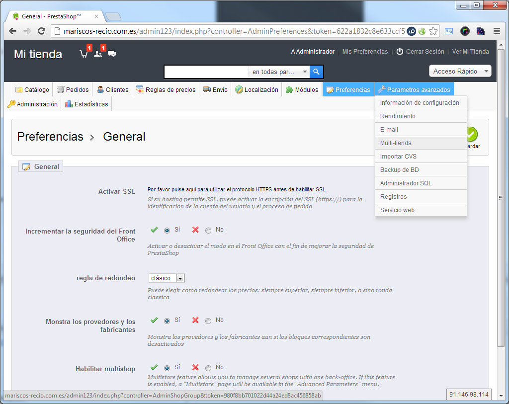This screenshot has width=509, height=404.
Task: Select Rendimiento in the dropdown menu
Action: pyautogui.click(x=421, y=116)
